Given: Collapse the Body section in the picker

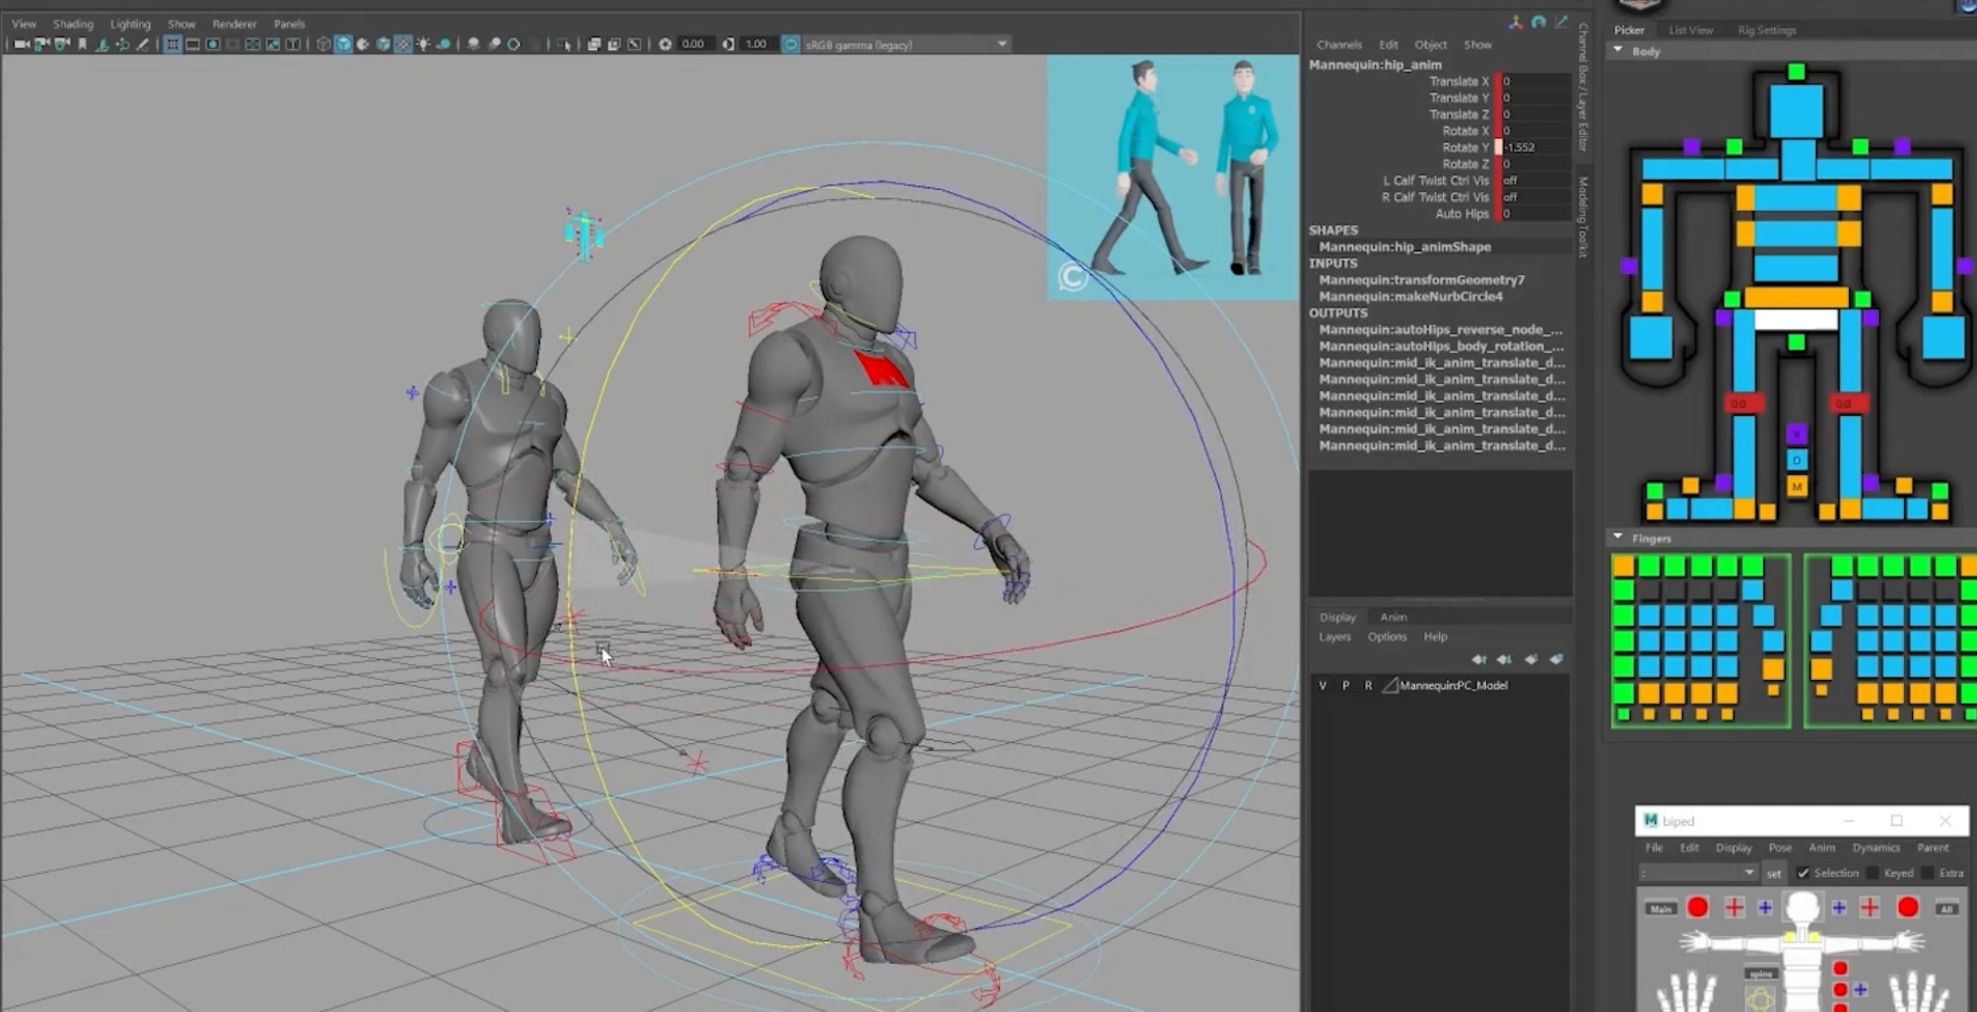Looking at the screenshot, I should tap(1618, 50).
